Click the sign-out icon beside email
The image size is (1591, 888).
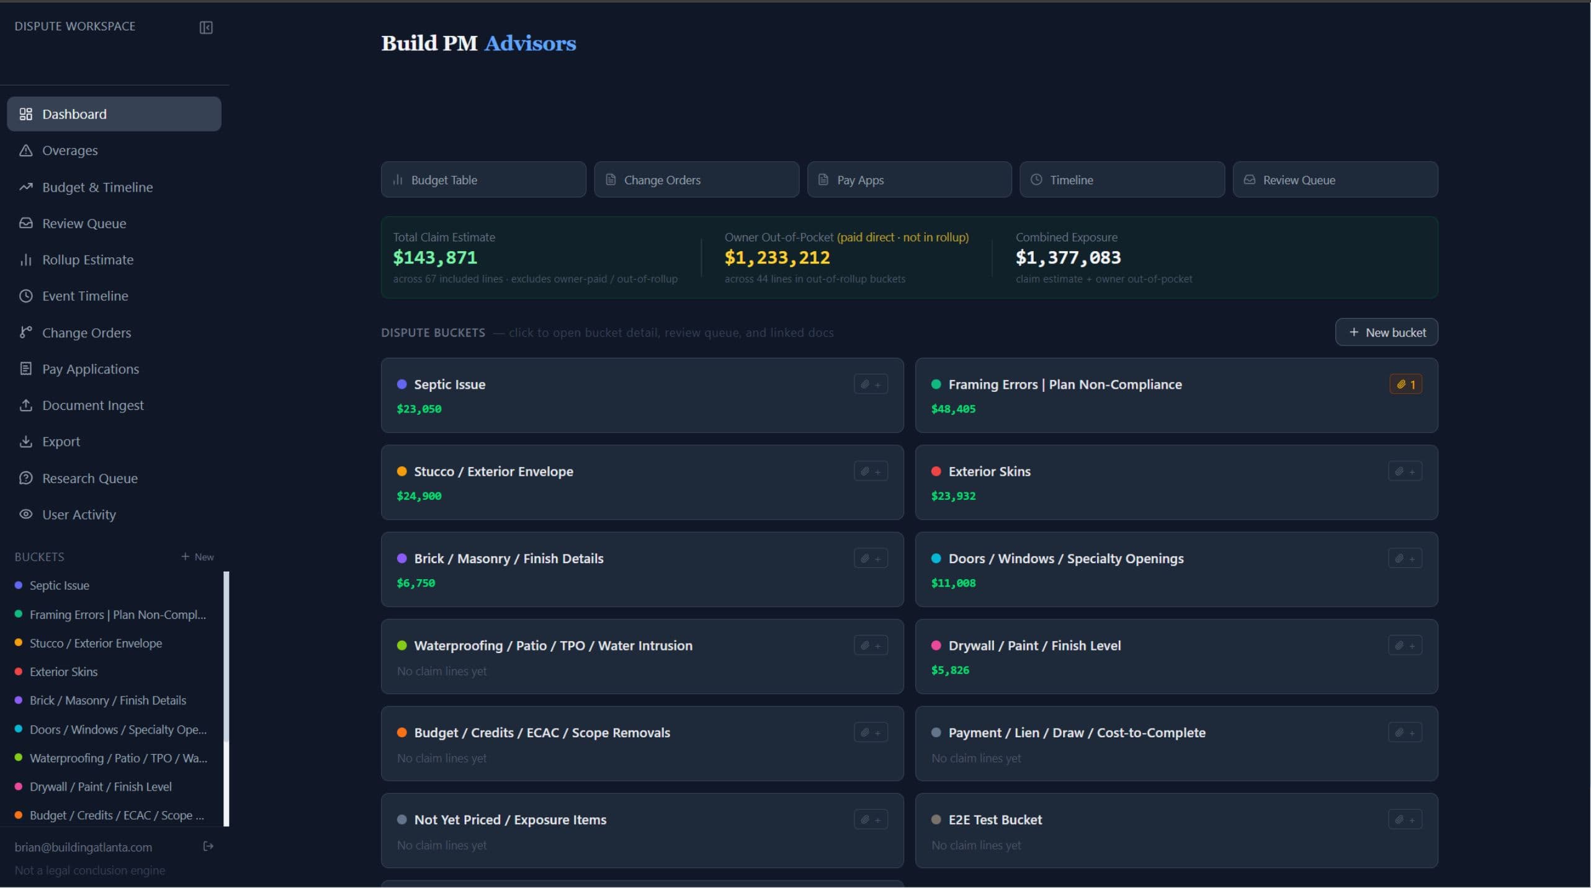click(208, 846)
